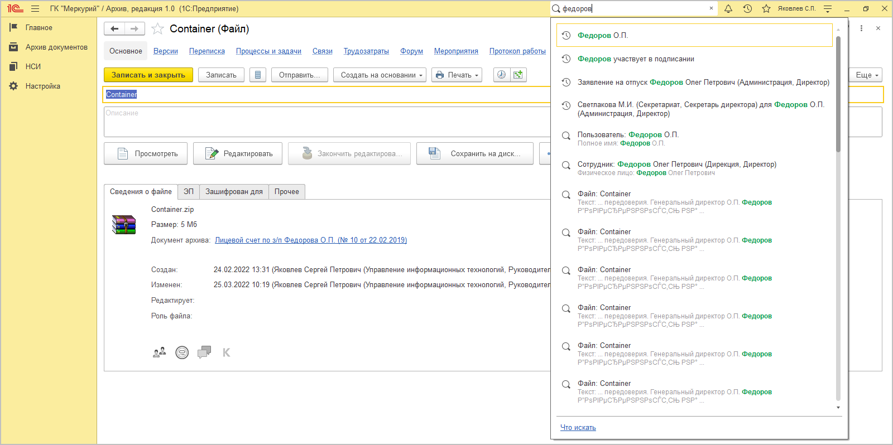Click the search input with text федоров

633,8
